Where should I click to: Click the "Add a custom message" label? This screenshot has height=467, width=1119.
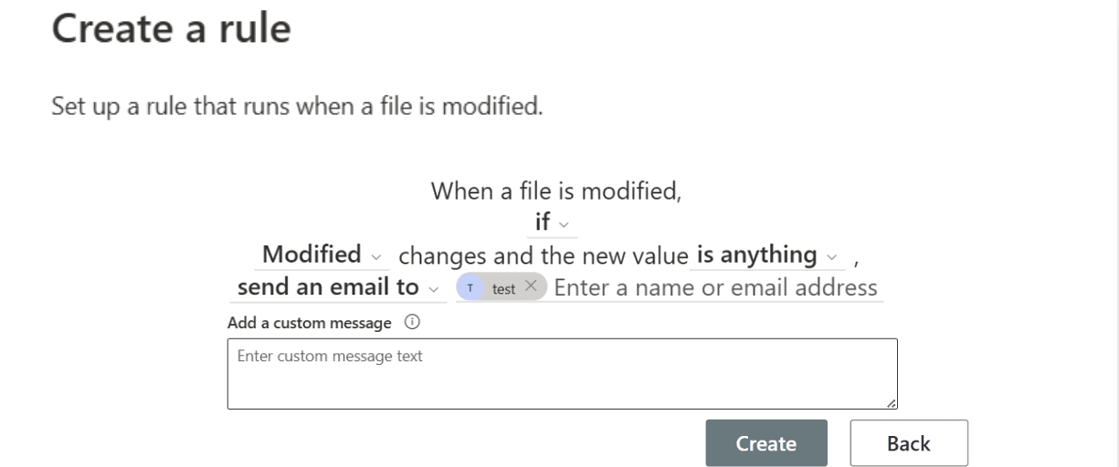pyautogui.click(x=309, y=323)
